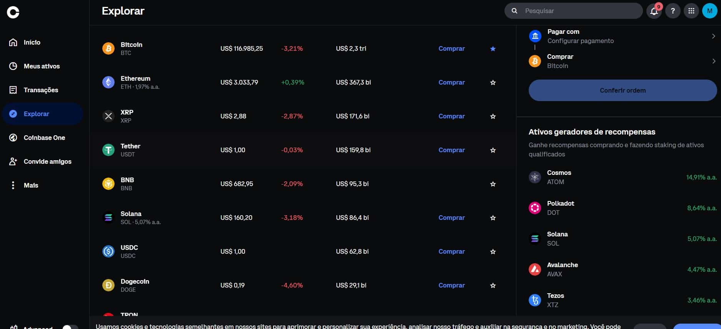Expand Comprar Bitcoin asset chevron

point(713,61)
